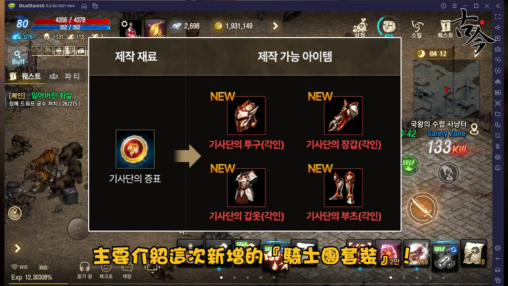
Task: Choose 기사단의 부츠(각인) boots item
Action: pyautogui.click(x=343, y=187)
